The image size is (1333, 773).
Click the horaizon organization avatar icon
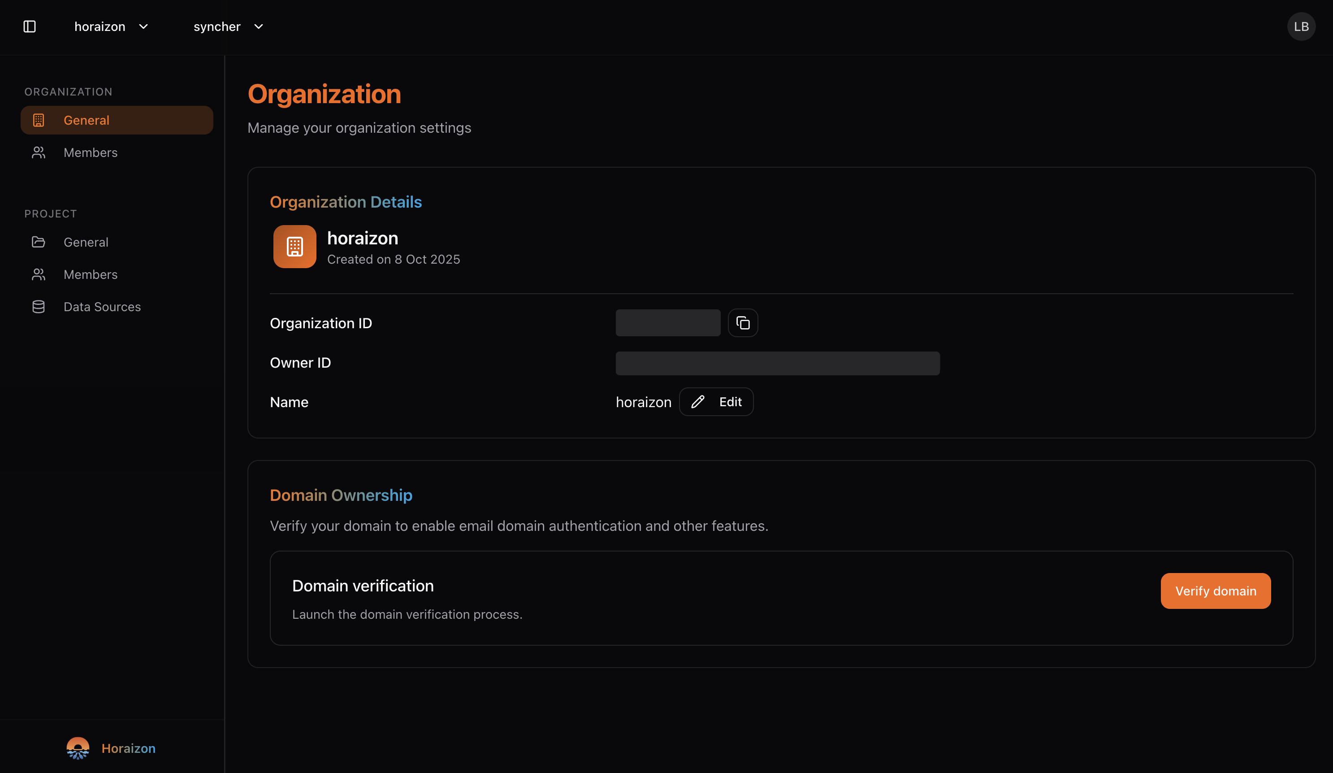(294, 246)
